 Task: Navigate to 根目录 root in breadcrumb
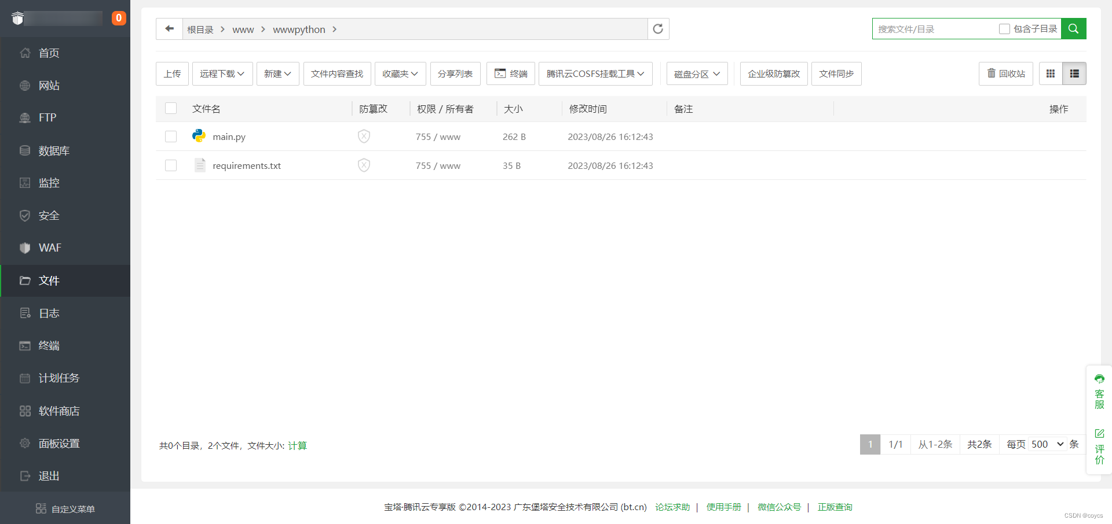[200, 29]
